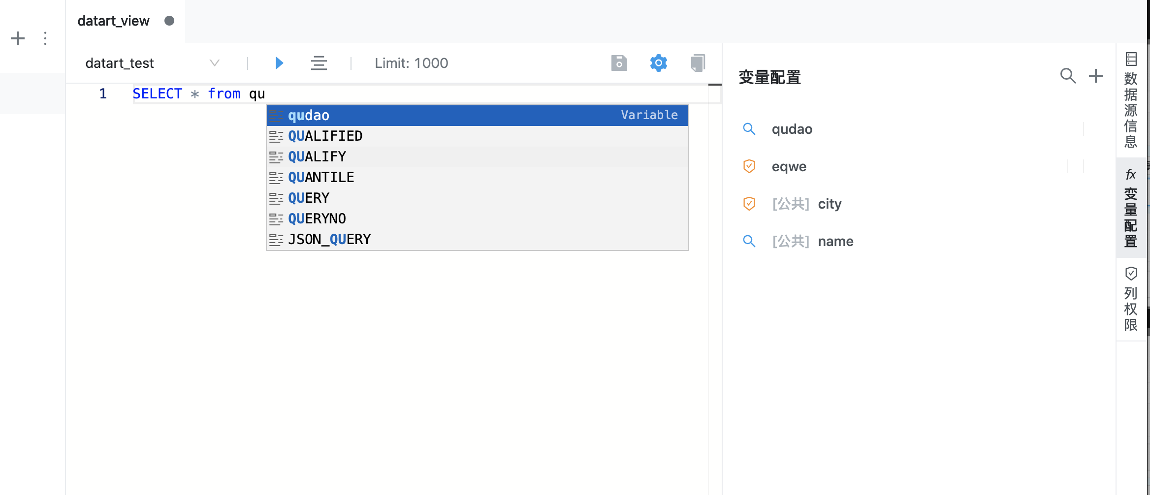Open the 数据源信息 side tab
1150x495 pixels.
1131,100
